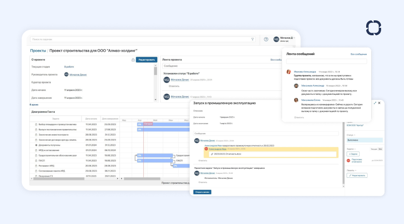Click the МД avatar in project feed
Viewport: 404px width, 224px height.
166,79
